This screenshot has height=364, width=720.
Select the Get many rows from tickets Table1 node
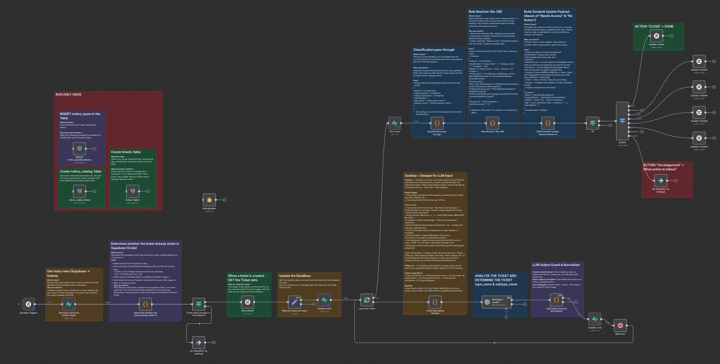click(69, 304)
